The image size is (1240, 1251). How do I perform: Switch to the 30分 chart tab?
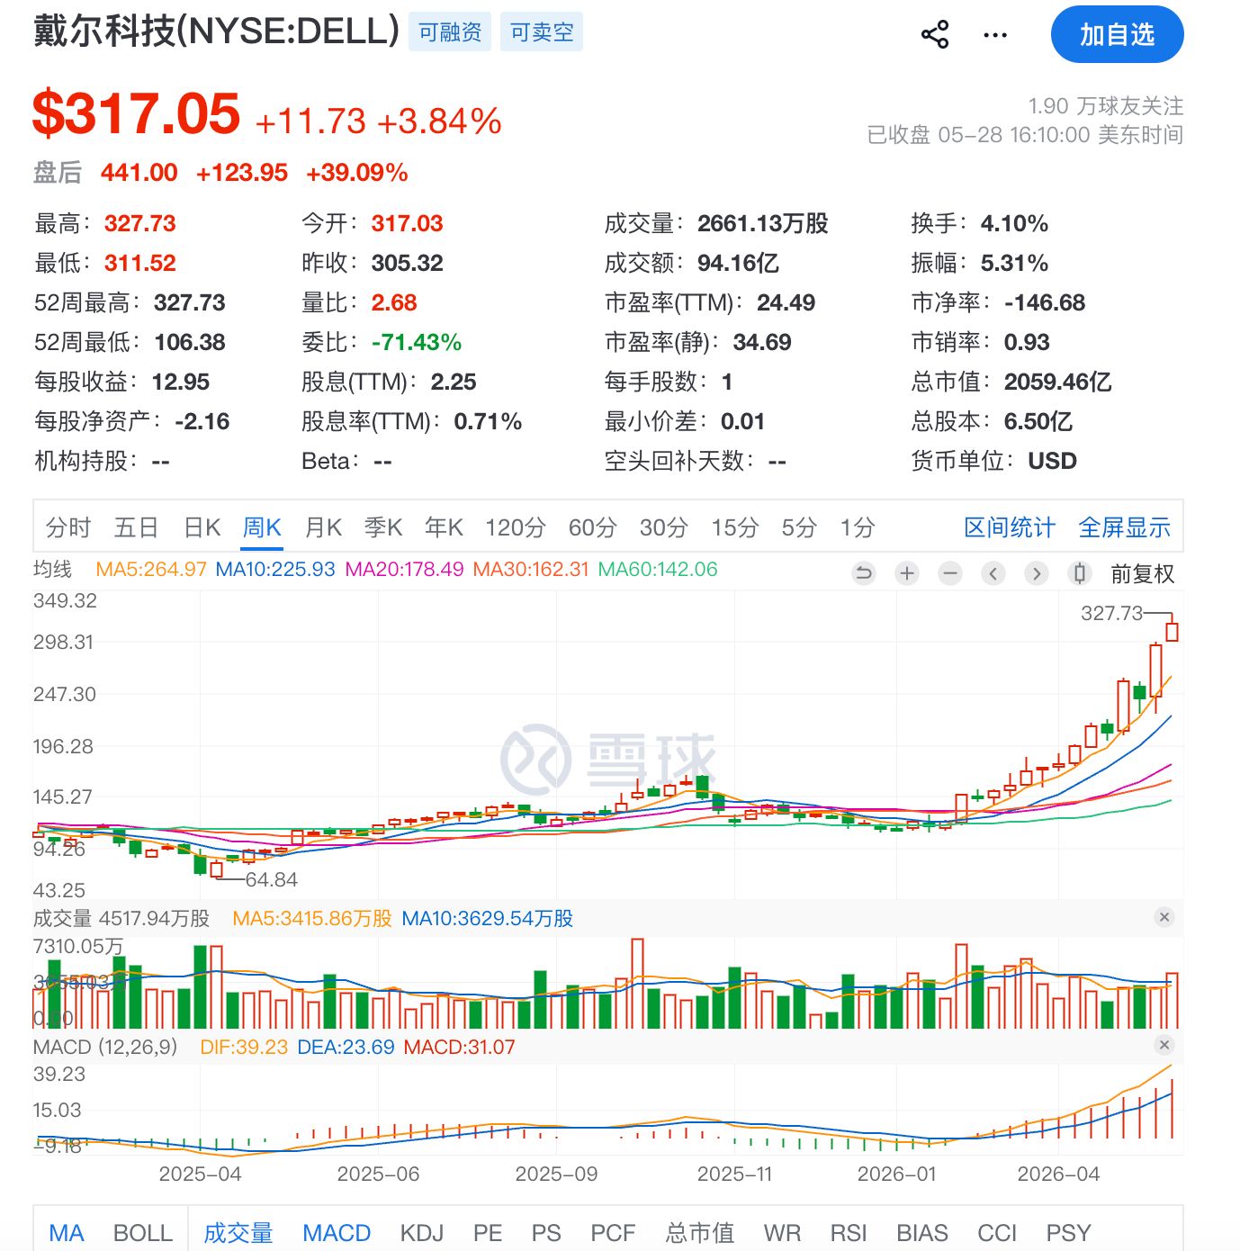(664, 527)
